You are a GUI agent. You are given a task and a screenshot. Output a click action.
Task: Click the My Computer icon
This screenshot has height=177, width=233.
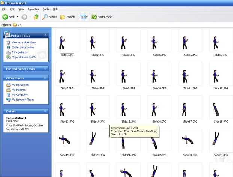(8, 95)
